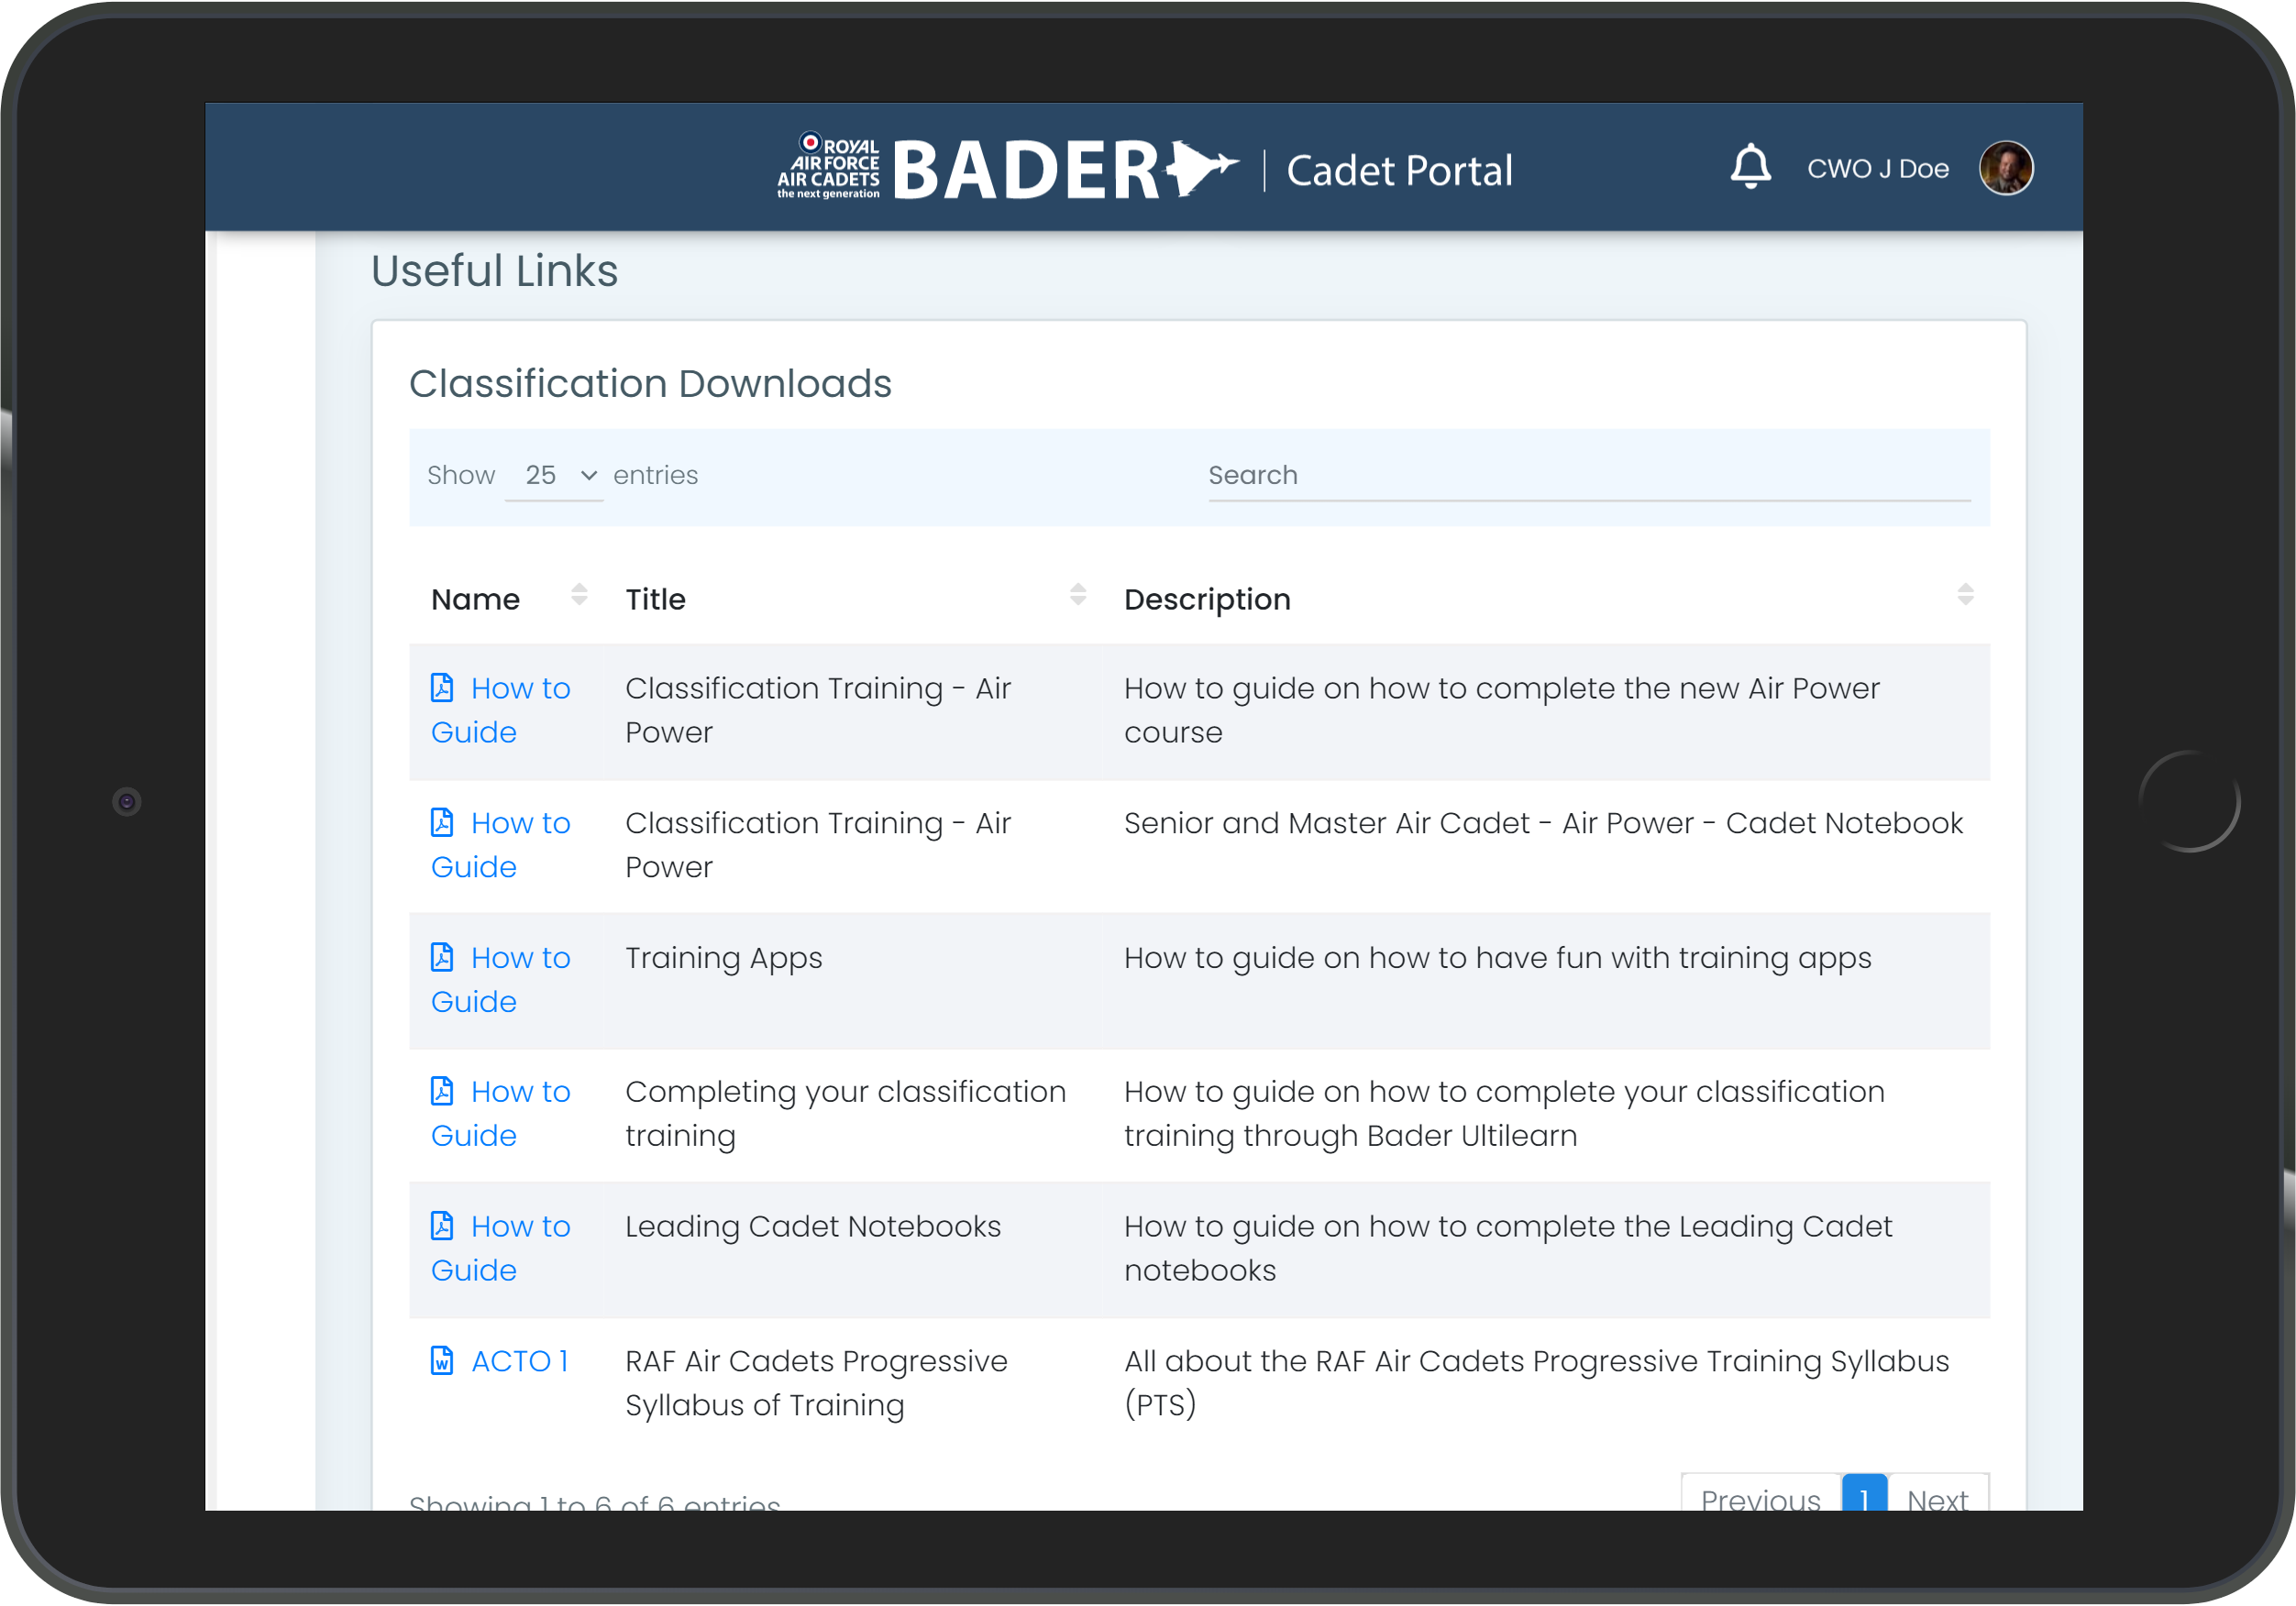This screenshot has width=2296, height=1606.
Task: Click the Classification Downloads heading
Action: 650,383
